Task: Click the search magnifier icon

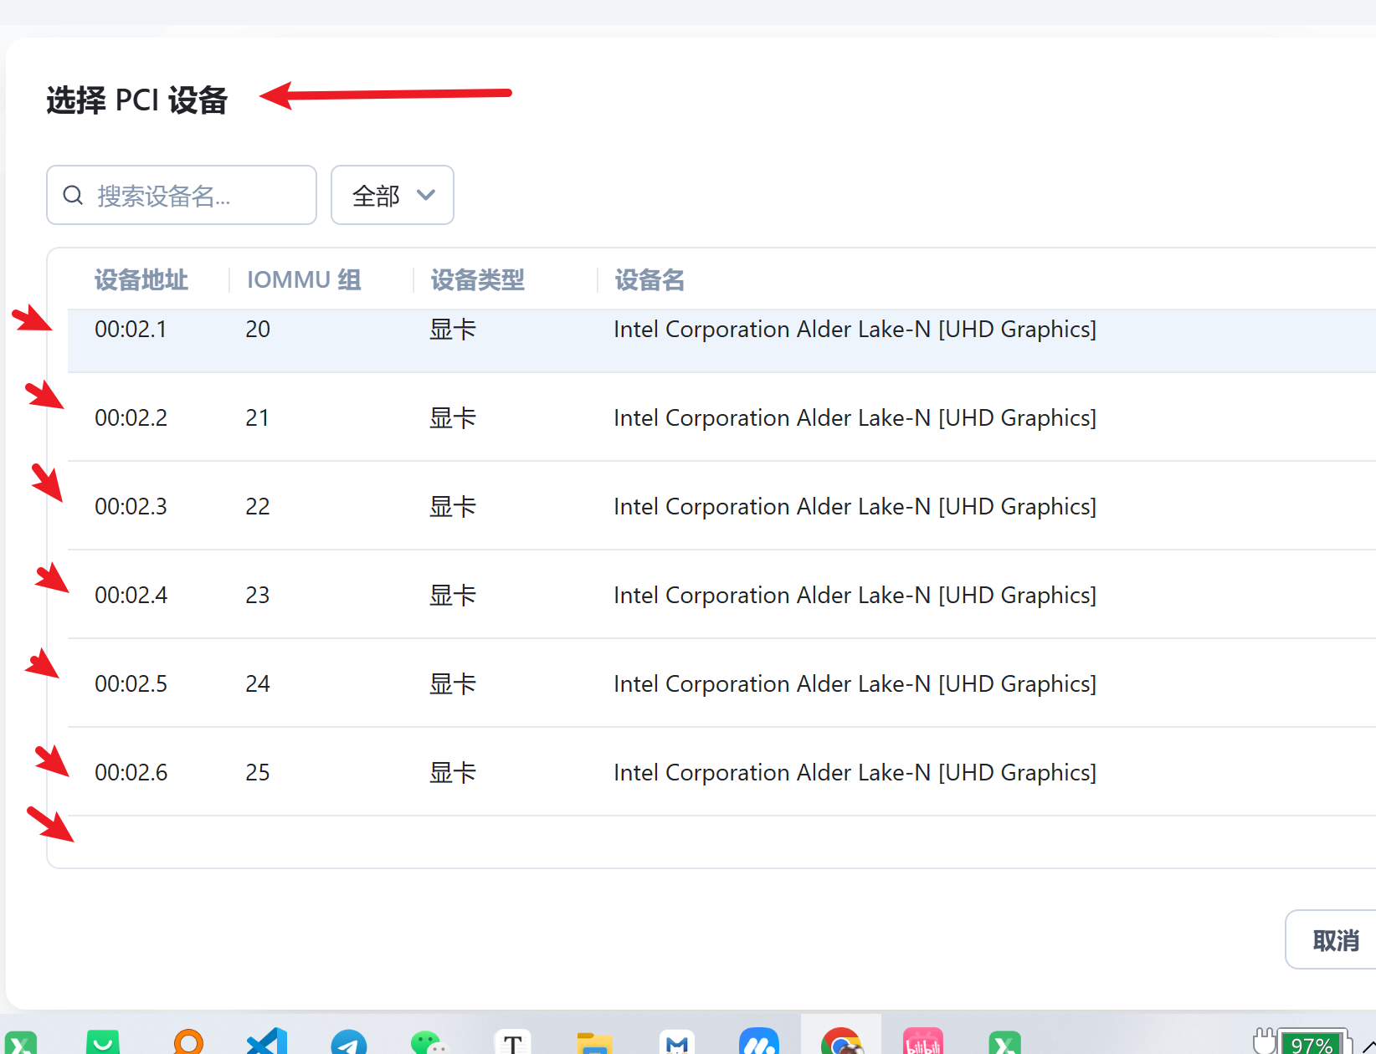Action: (x=74, y=196)
